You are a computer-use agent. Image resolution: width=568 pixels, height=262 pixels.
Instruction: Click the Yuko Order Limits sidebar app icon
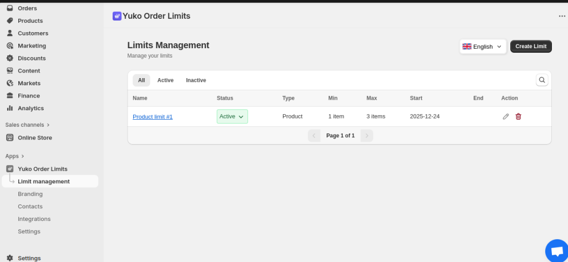[x=10, y=168]
